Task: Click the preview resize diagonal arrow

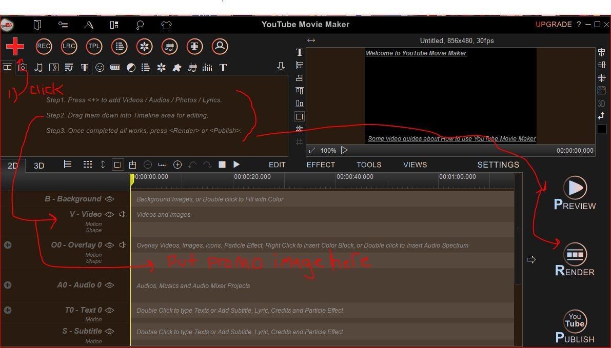Action: click(x=312, y=150)
